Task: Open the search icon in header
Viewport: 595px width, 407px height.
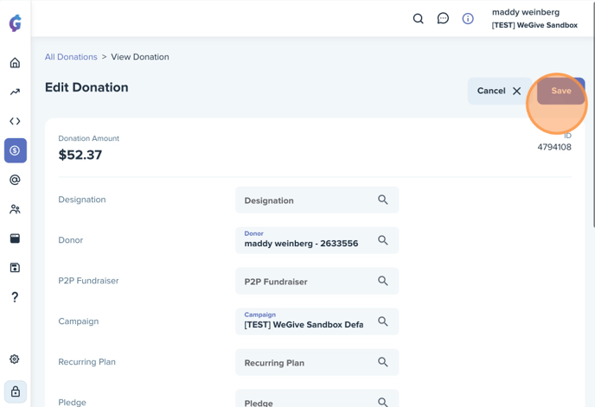Action: [x=419, y=19]
